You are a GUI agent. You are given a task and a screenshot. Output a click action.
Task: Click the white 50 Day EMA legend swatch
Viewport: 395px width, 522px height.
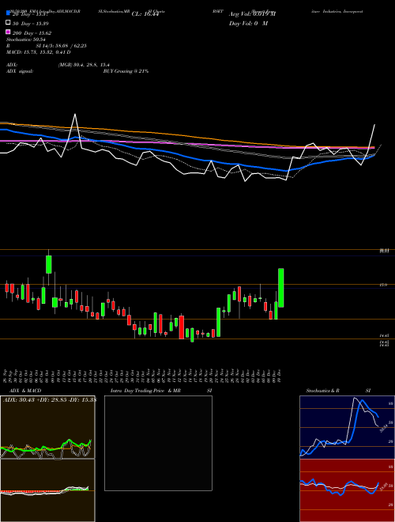click(x=9, y=23)
